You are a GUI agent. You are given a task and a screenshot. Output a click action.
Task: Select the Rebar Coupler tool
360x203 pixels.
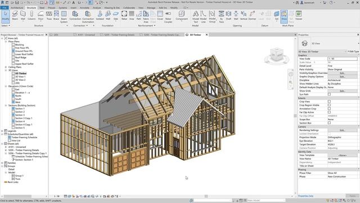pos(168,16)
